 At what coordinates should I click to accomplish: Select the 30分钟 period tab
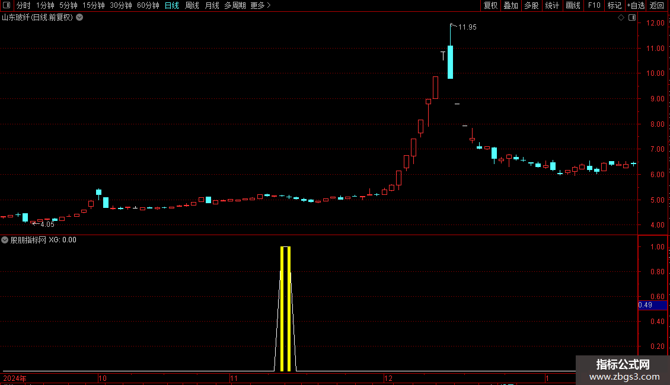click(x=121, y=5)
